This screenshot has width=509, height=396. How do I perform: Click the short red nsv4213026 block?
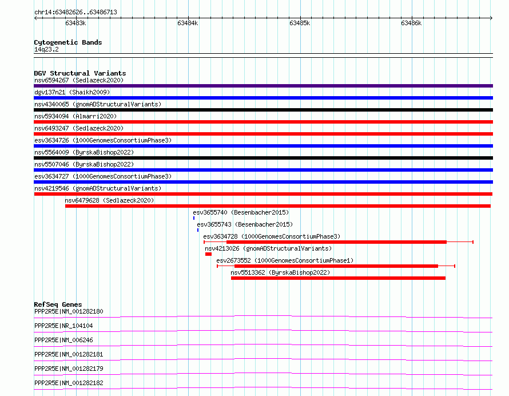pos(208,254)
